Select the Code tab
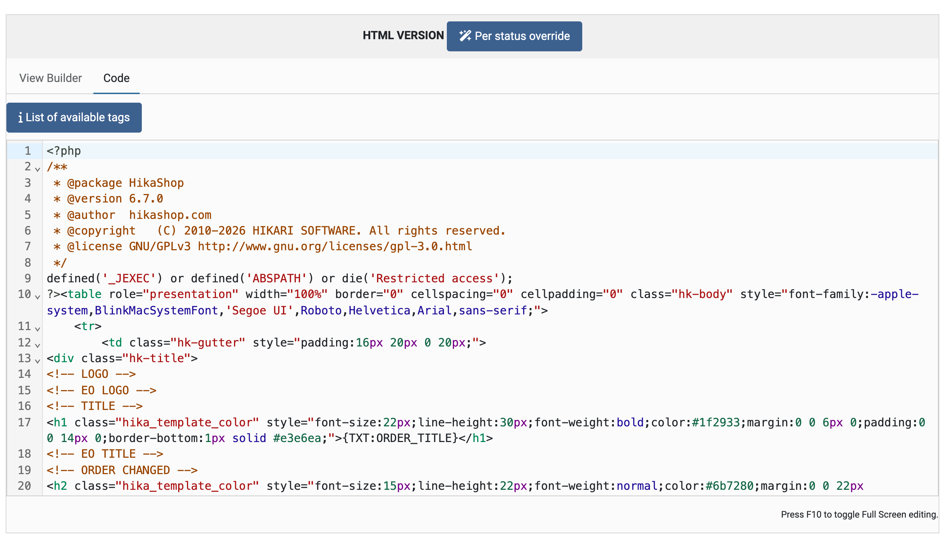945x539 pixels. 116,78
